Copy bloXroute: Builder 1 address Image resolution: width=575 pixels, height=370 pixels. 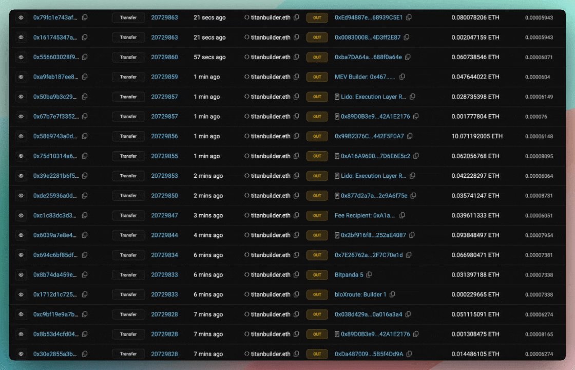tap(392, 294)
